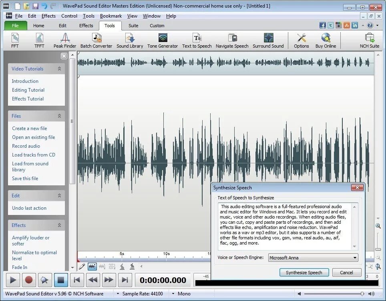Collapse the Effects panel section
Viewport: 386px width, 301px height.
[x=59, y=225]
